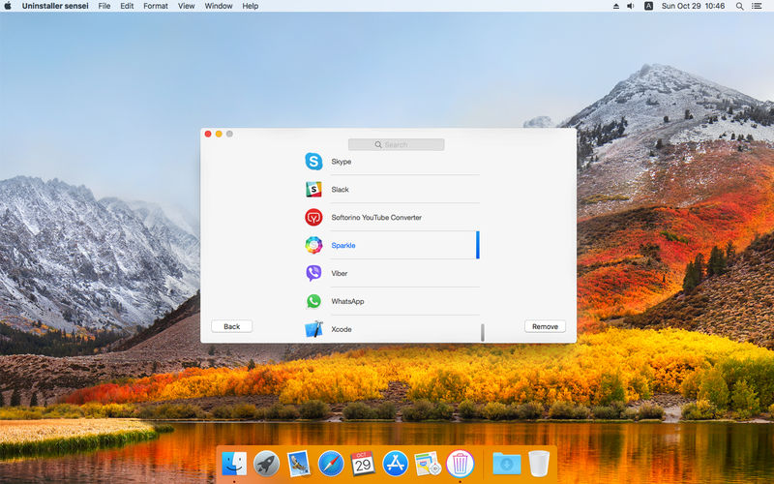Select the Xcode row text

tap(342, 329)
